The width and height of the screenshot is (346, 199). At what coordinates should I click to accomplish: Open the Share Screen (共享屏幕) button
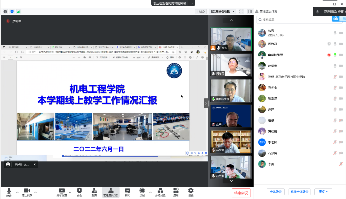(x=62, y=192)
